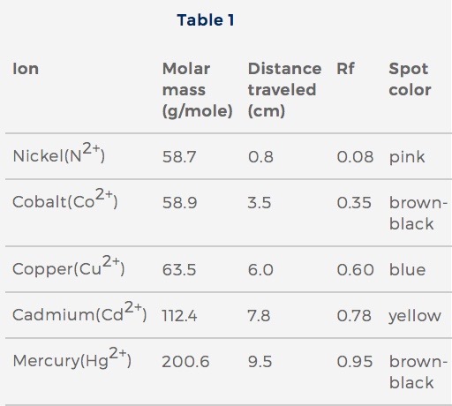Image resolution: width=452 pixels, height=406 pixels.
Task: Click the yellow spot color cell
Action: (415, 316)
